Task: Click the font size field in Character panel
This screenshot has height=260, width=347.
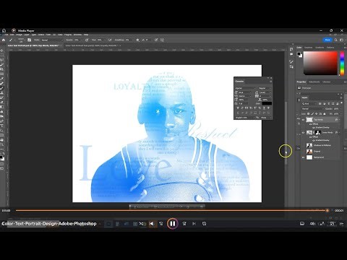Action: pos(244,92)
